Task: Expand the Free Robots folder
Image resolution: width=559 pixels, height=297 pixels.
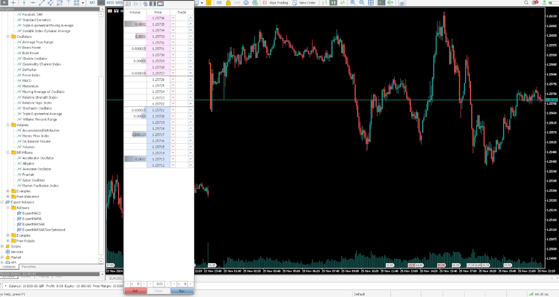Action: tap(8, 241)
